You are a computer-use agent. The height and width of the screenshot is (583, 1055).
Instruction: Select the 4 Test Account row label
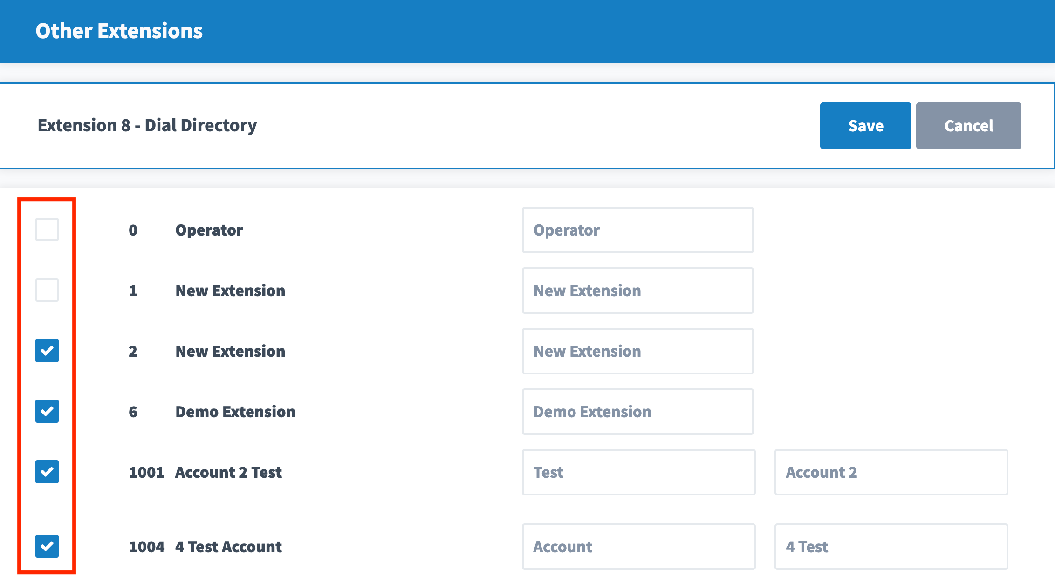[228, 547]
